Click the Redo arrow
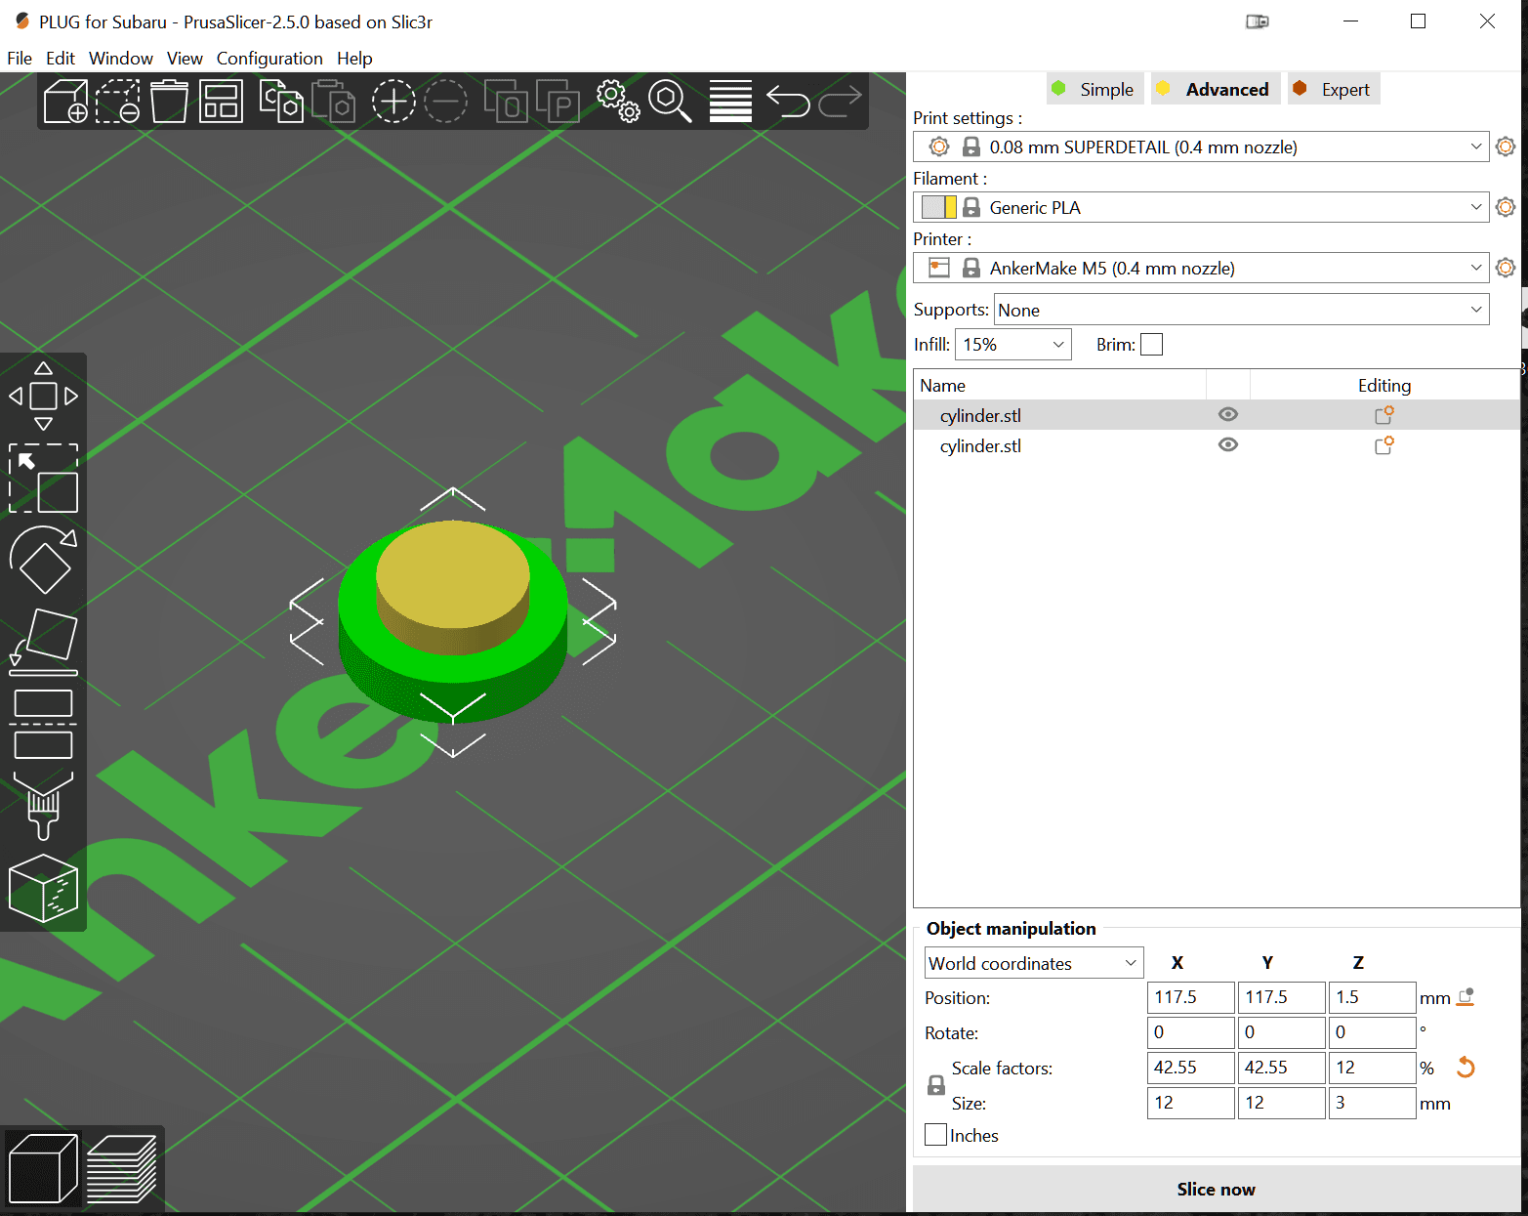Image resolution: width=1528 pixels, height=1216 pixels. pos(840,101)
